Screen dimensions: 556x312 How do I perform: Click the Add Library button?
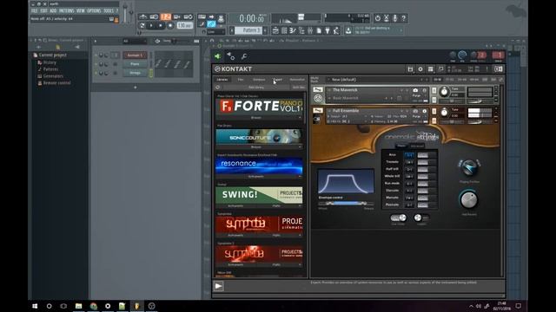pos(255,87)
